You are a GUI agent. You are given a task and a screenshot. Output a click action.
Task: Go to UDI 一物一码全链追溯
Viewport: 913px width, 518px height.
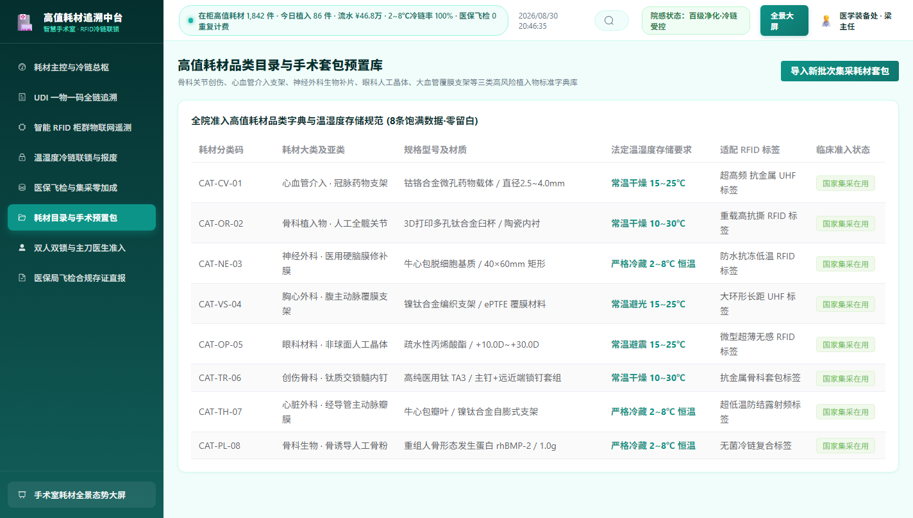(x=81, y=97)
